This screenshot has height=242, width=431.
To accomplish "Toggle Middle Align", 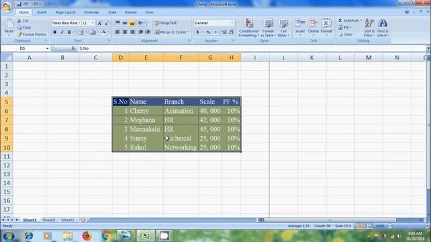I will pos(125,23).
